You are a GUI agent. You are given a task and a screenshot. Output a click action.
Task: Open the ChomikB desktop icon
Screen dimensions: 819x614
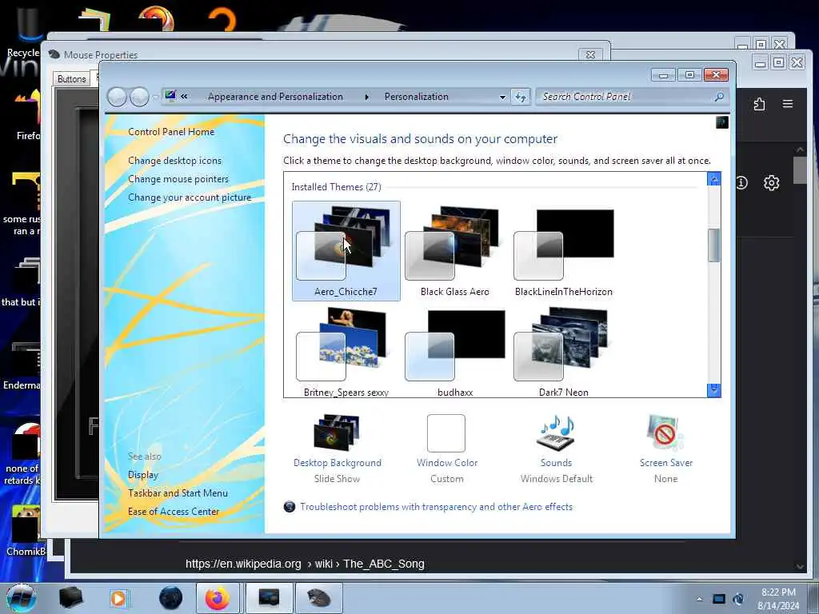point(25,531)
